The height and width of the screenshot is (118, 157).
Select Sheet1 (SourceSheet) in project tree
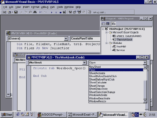(x=129, y=36)
